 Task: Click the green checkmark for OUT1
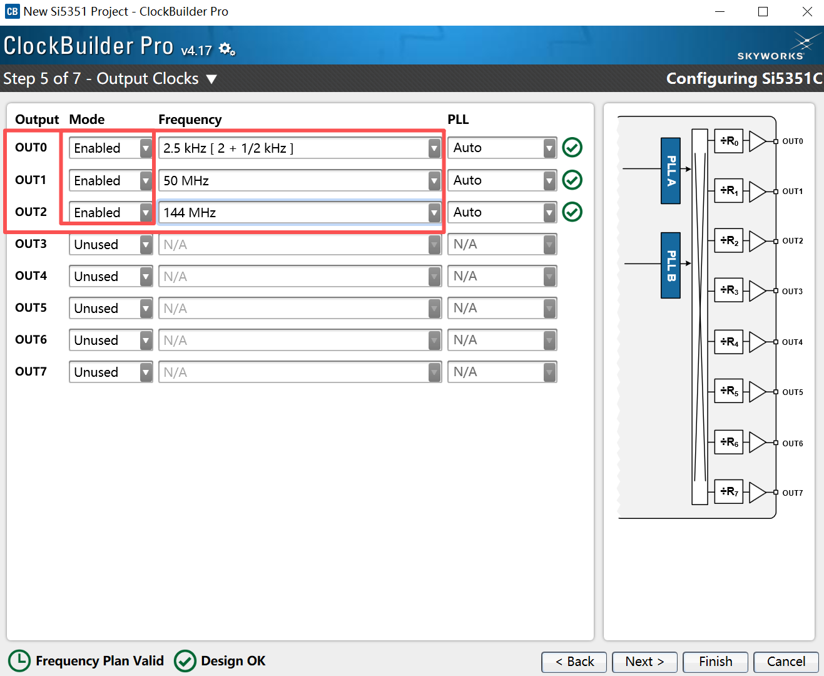click(x=572, y=180)
